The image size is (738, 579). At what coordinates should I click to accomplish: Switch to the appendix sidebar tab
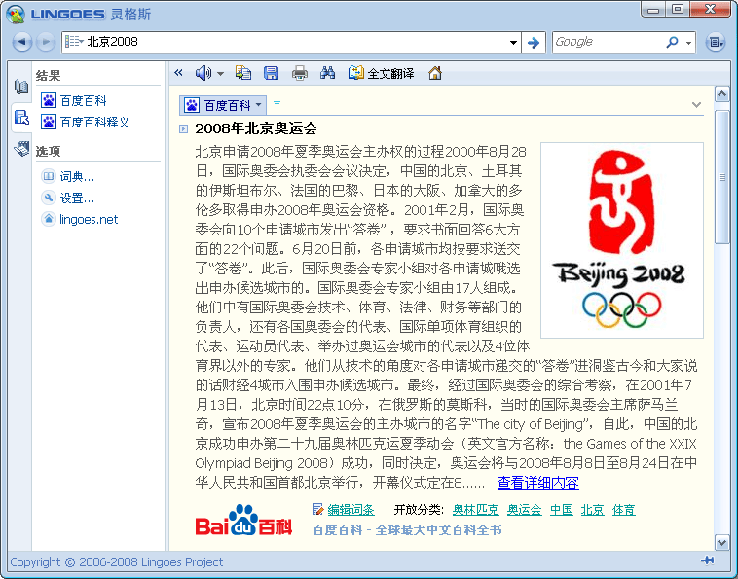[21, 148]
